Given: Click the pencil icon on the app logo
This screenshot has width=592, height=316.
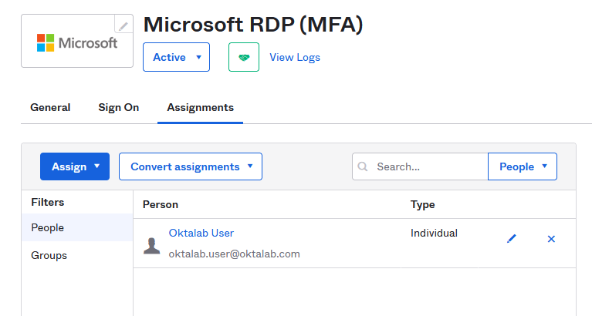Looking at the screenshot, I should click(123, 25).
